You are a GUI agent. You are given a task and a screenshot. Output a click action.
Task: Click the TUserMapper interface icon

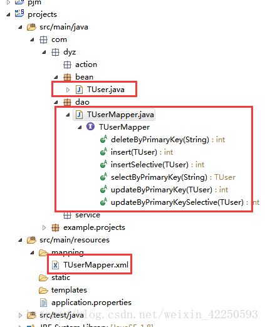[90, 127]
